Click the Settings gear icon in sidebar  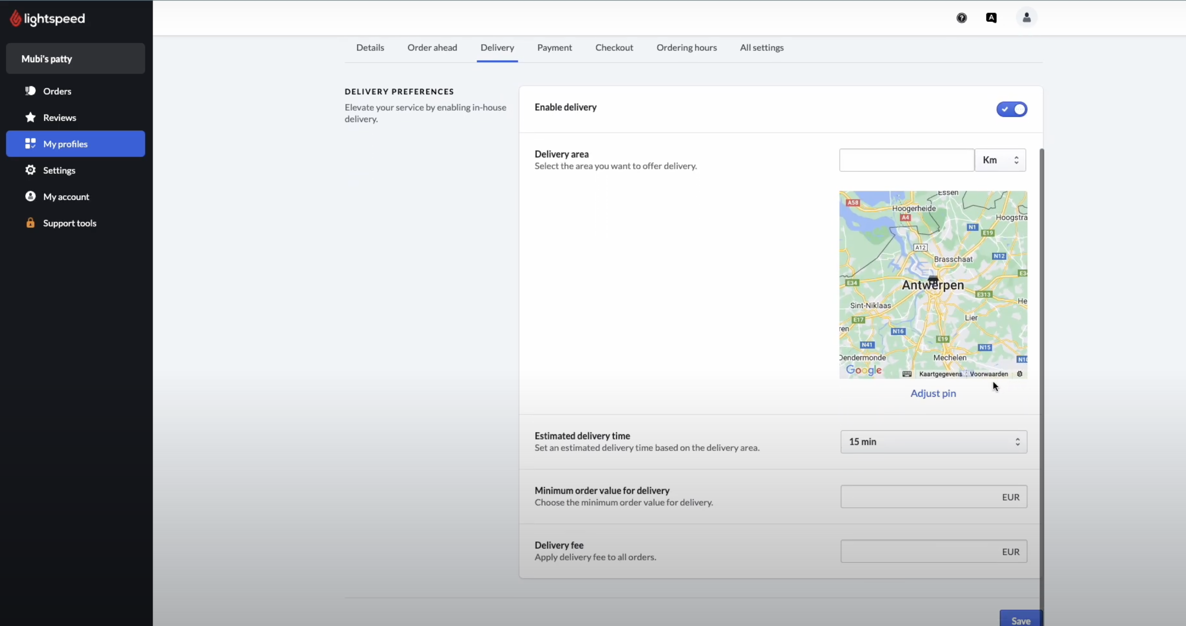[x=30, y=170]
